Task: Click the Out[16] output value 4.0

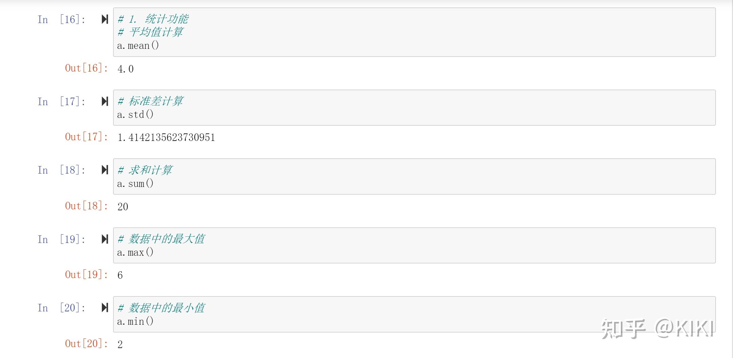Action: (126, 69)
